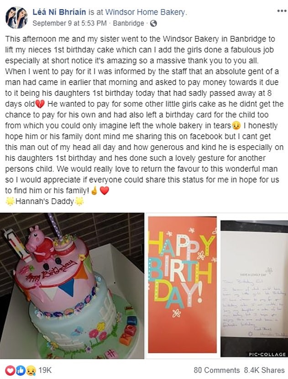288x379 pixels.
Task: View the 8.4K Shares list
Action: tap(264, 370)
